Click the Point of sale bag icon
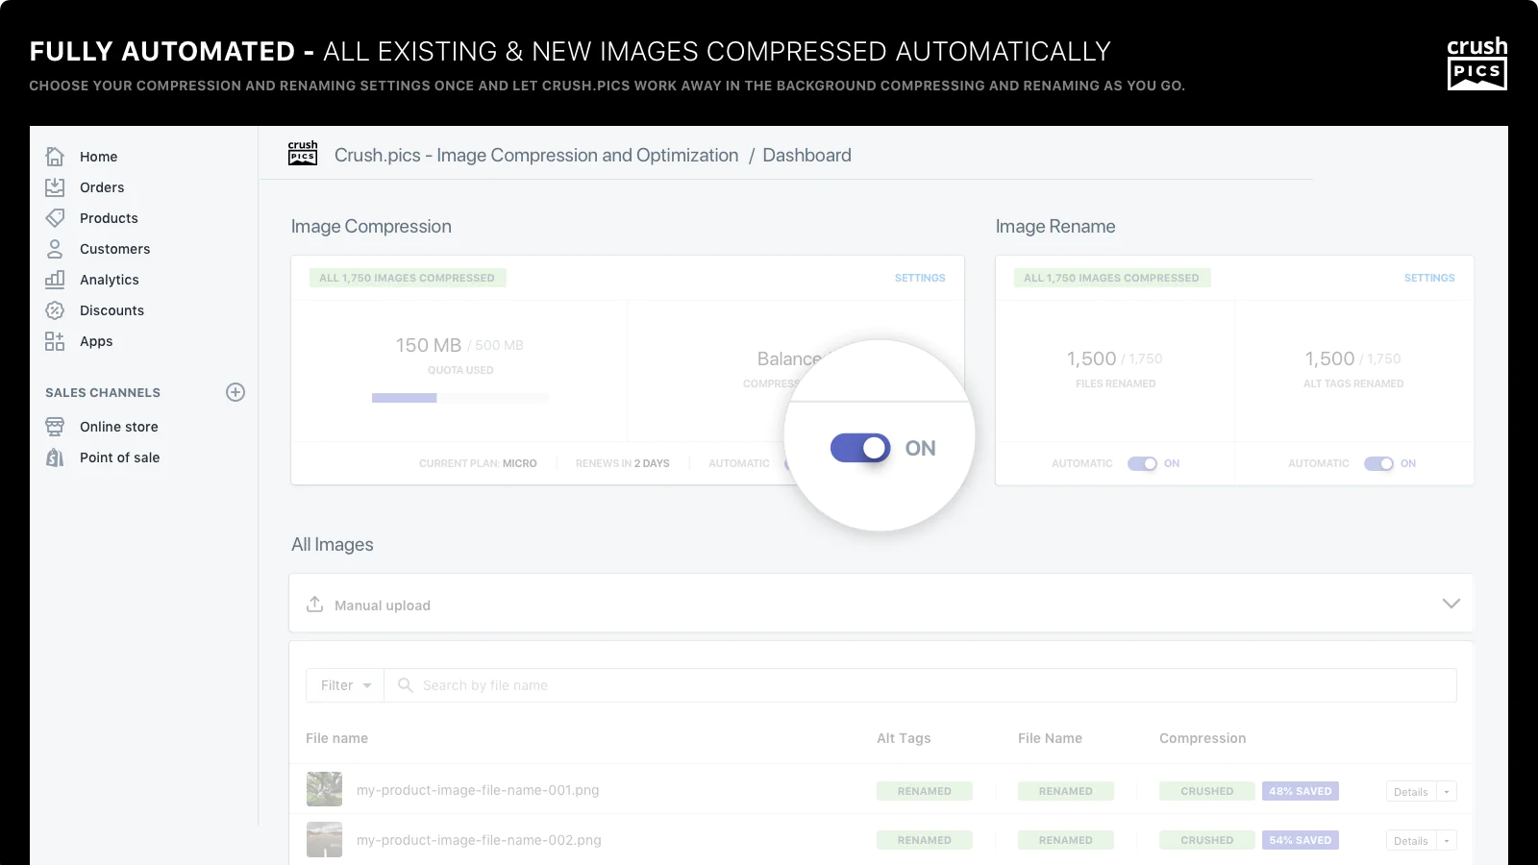Image resolution: width=1538 pixels, height=865 pixels. point(55,457)
